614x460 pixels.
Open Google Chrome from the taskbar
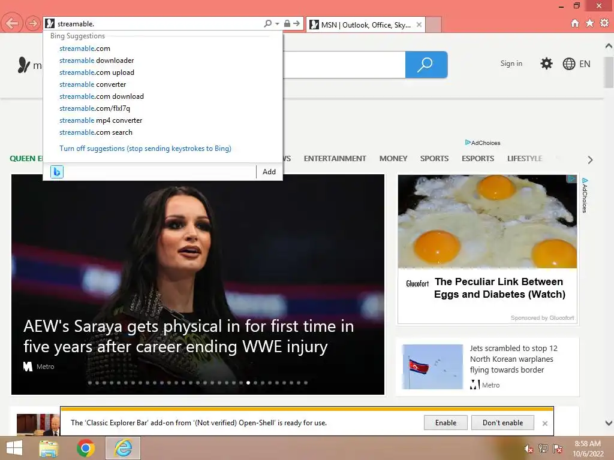pos(86,448)
